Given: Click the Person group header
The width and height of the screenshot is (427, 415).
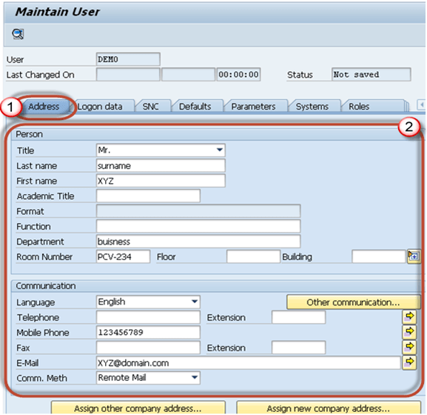Looking at the screenshot, I should point(29,134).
